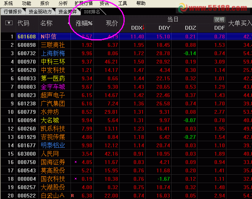This screenshot has height=199, width=252.
Task: Sort by the 涨幅% column header
Action: pyautogui.click(x=84, y=24)
